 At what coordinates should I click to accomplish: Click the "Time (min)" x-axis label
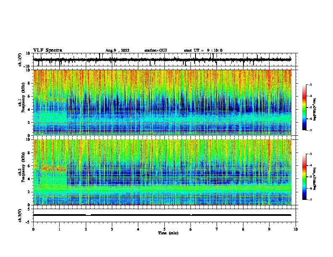168,233
